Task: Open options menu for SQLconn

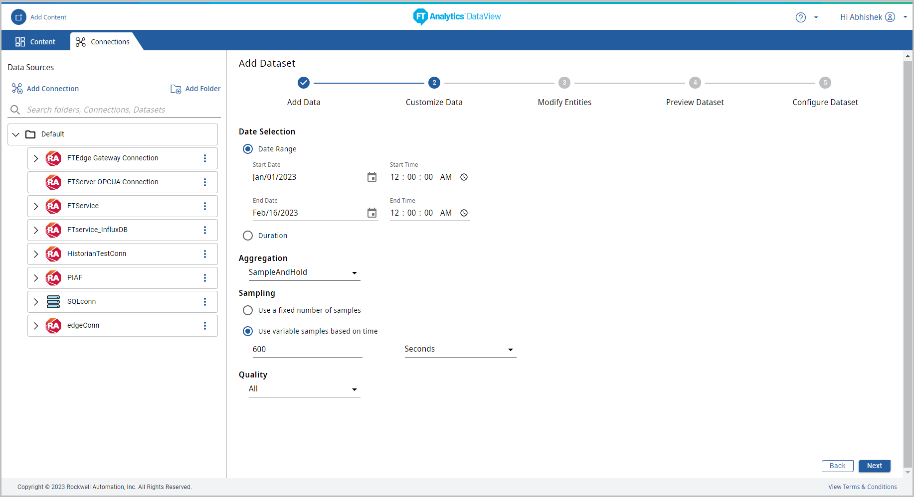Action: pos(205,302)
